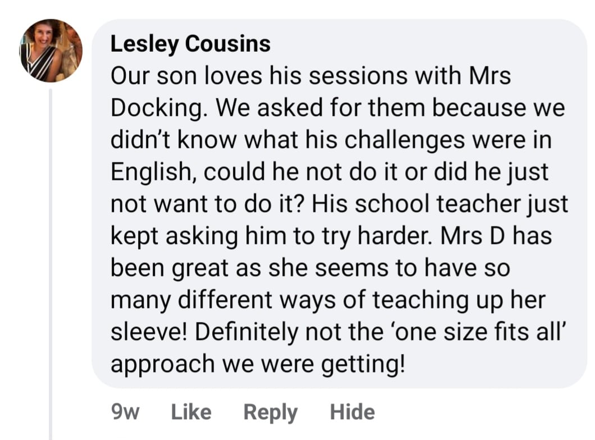Reply to Lesley Cousins' comment
The height and width of the screenshot is (440, 595).
(270, 412)
